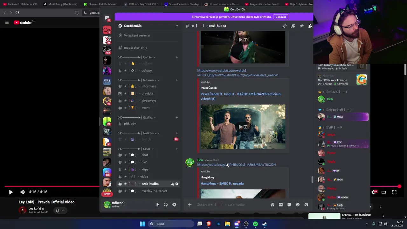Mute microphone in Discord user panel
Viewport: 407px width, 229px height.
[x=157, y=205]
